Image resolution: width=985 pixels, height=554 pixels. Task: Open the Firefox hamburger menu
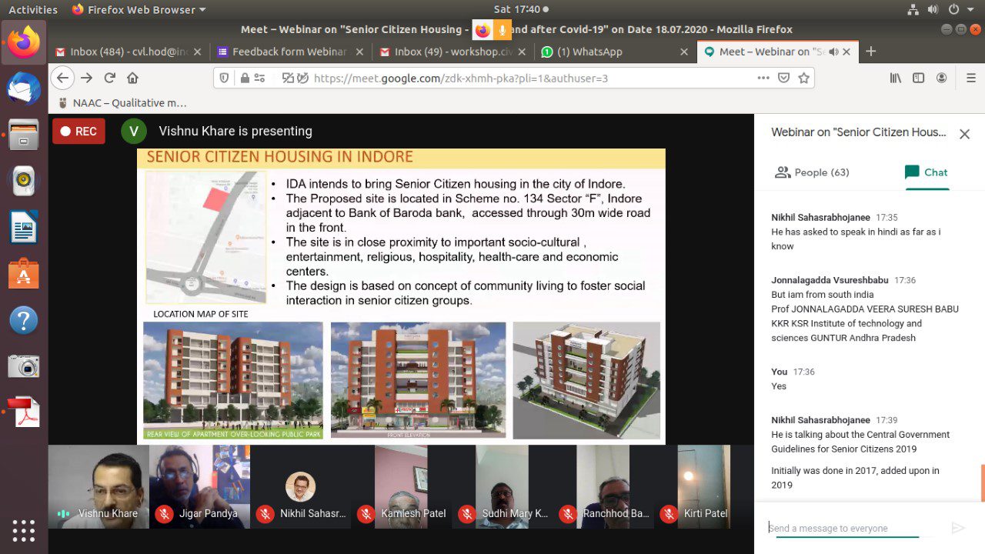pyautogui.click(x=971, y=78)
